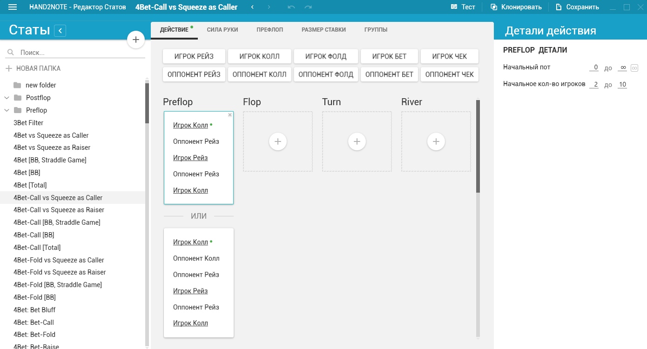
Task: Click the action editor vertical scrollbar
Action: tap(478, 146)
